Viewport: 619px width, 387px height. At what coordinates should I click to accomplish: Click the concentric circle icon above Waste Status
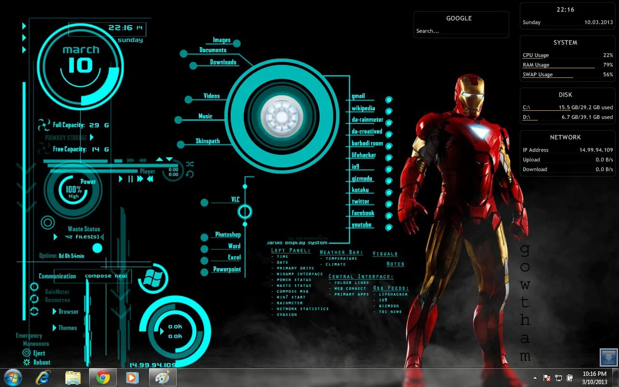pyautogui.click(x=47, y=223)
